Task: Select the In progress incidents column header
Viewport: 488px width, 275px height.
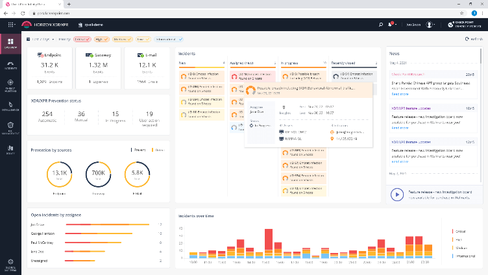Action: [304, 63]
